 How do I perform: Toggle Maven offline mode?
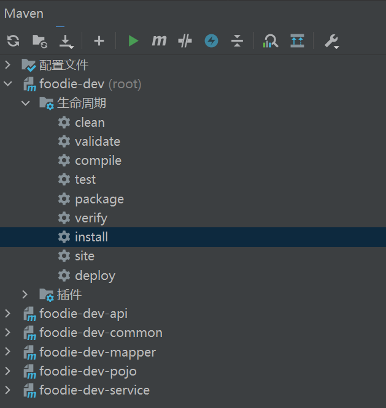(x=185, y=41)
